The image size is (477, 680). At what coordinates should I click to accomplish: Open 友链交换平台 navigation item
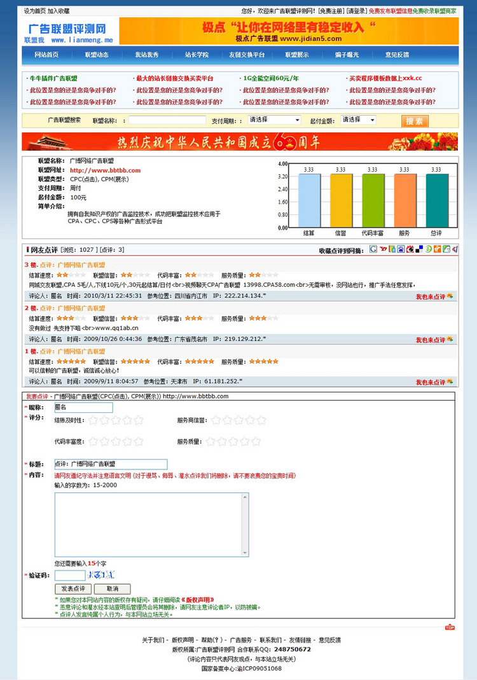click(247, 55)
